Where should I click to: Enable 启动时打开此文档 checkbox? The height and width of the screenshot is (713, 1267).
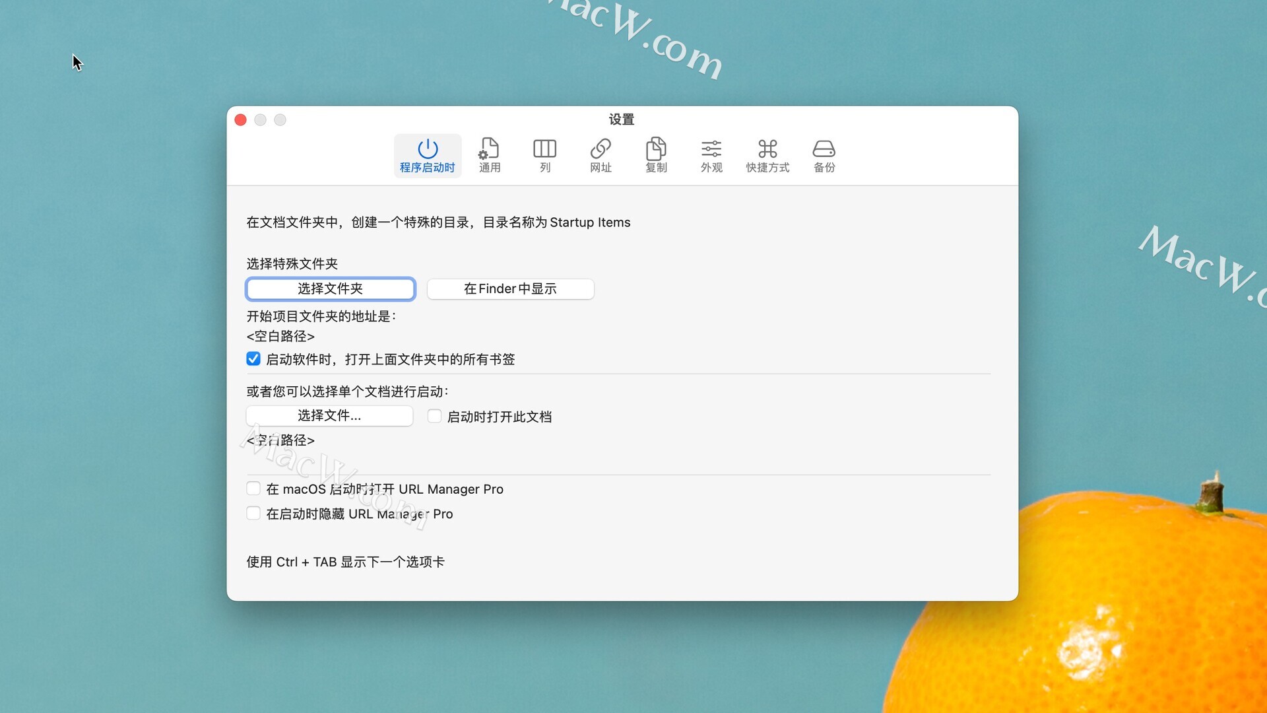pyautogui.click(x=434, y=416)
